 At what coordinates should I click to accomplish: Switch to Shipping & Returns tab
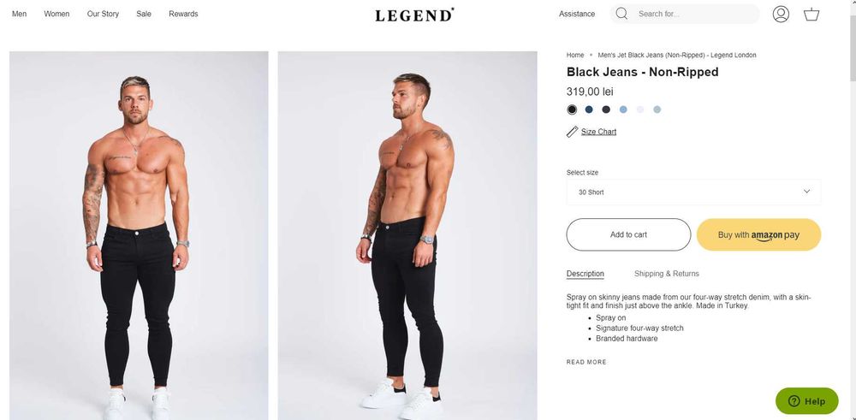666,274
